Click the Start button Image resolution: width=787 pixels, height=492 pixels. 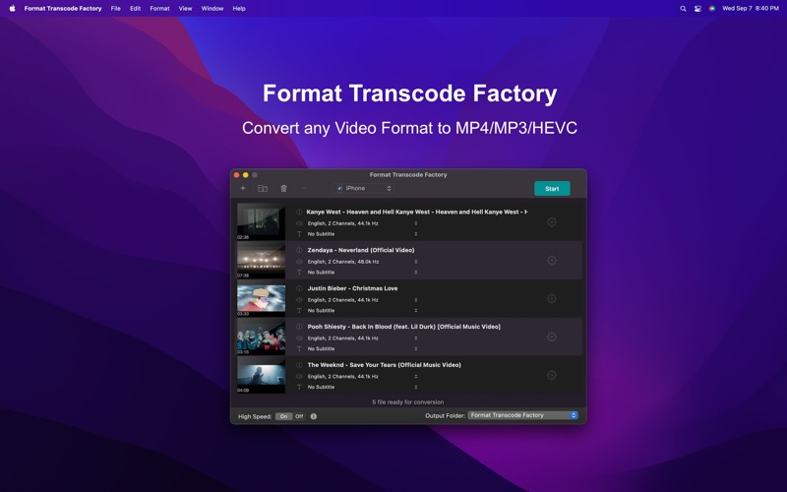tap(552, 188)
